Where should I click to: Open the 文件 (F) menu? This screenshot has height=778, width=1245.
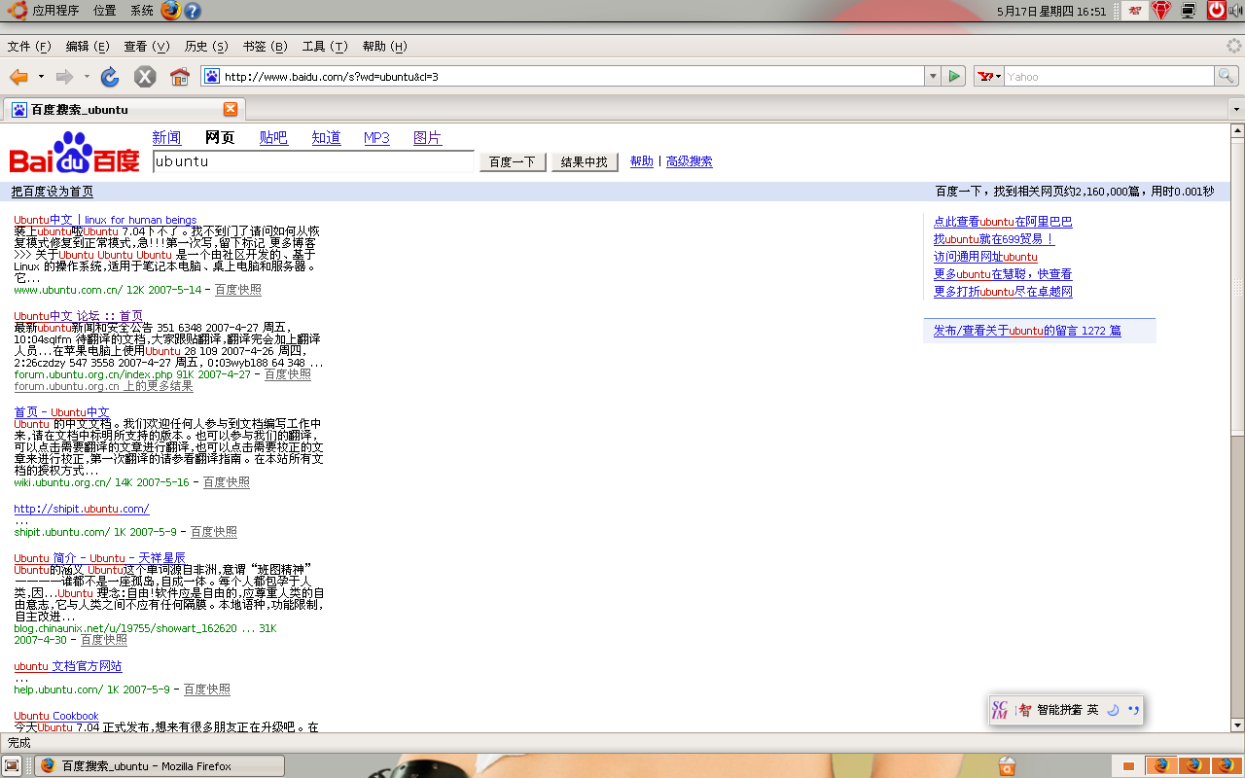(x=29, y=47)
